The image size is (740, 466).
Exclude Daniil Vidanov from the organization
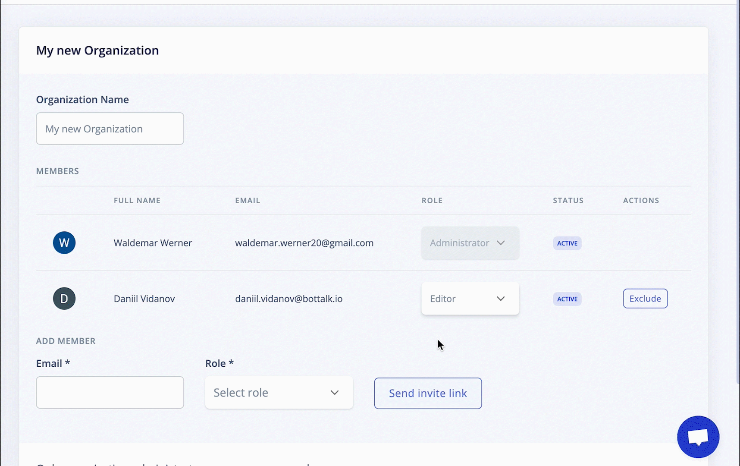(645, 299)
